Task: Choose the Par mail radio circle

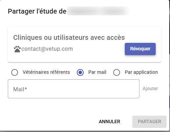Action: tap(80, 72)
